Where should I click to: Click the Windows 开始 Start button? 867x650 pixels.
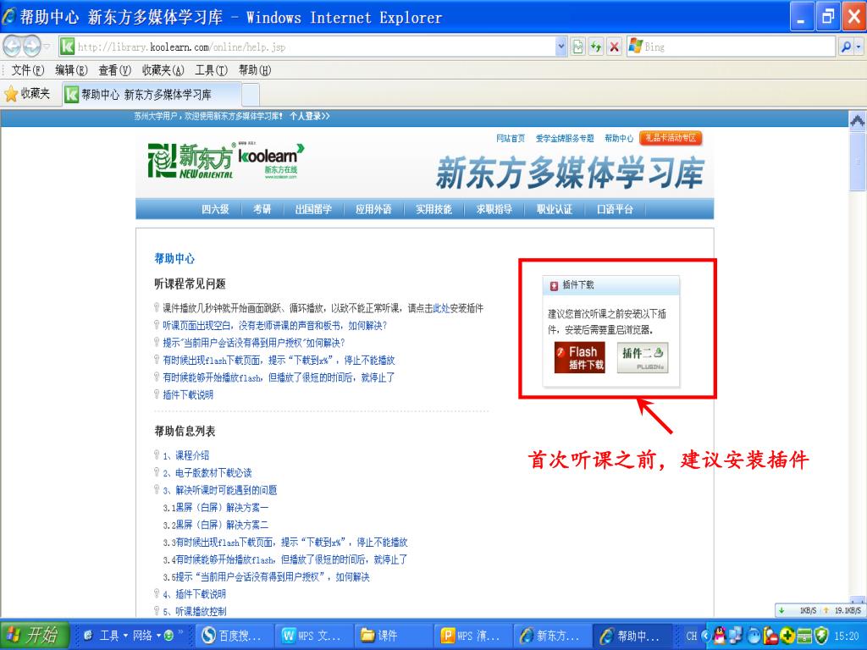pyautogui.click(x=34, y=635)
